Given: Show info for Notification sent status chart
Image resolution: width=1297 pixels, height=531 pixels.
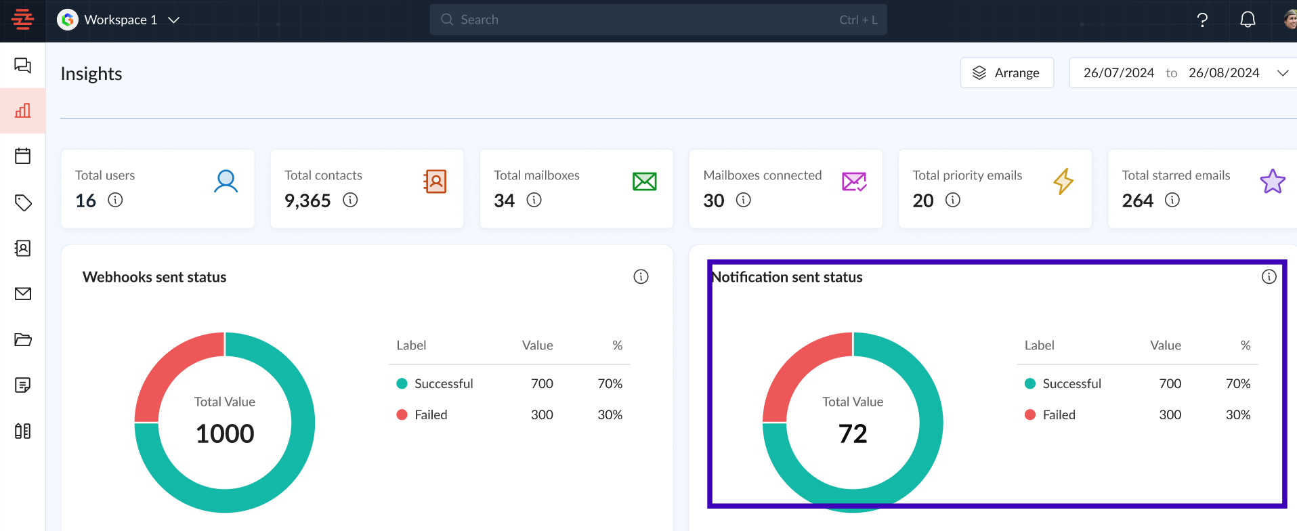Looking at the screenshot, I should click(1269, 276).
